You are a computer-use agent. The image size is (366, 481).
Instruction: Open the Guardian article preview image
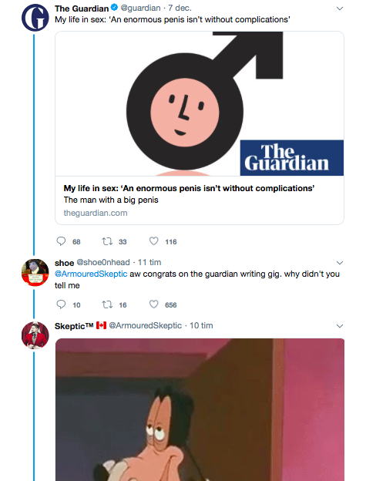[x=200, y=104]
